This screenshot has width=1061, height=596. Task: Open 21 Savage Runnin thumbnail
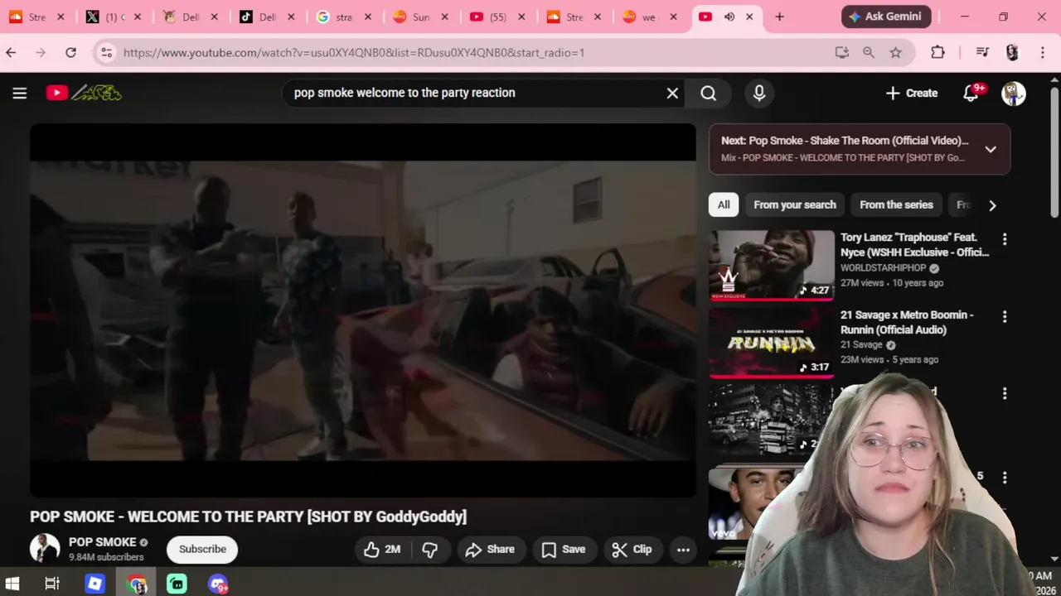pyautogui.click(x=772, y=342)
